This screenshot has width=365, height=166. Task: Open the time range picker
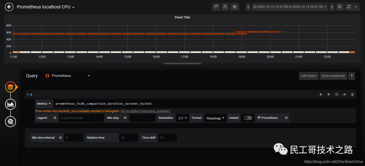tap(290, 7)
